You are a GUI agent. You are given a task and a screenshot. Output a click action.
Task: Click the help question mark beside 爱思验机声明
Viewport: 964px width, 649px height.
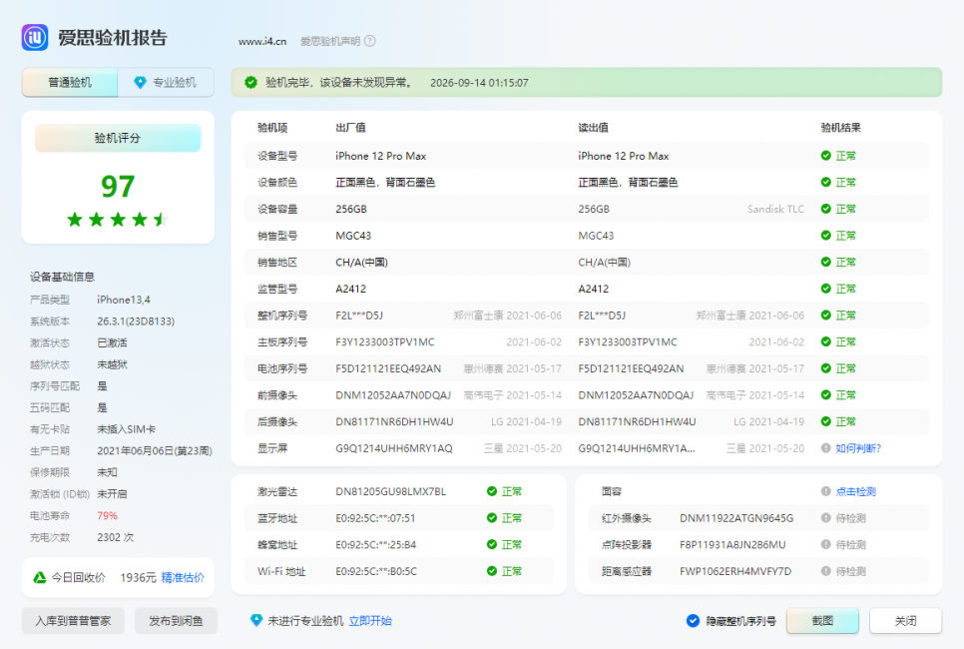[x=369, y=41]
